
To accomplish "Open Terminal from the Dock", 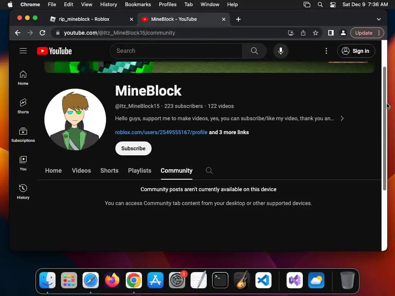I will pos(220,280).
